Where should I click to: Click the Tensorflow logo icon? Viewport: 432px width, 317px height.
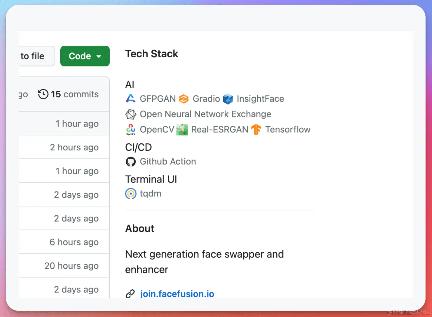click(256, 130)
